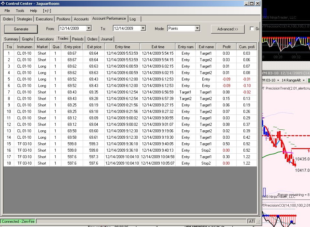Click entry price 69.58 in trade 13
This screenshot has width=310, height=227.
(x=72, y=131)
